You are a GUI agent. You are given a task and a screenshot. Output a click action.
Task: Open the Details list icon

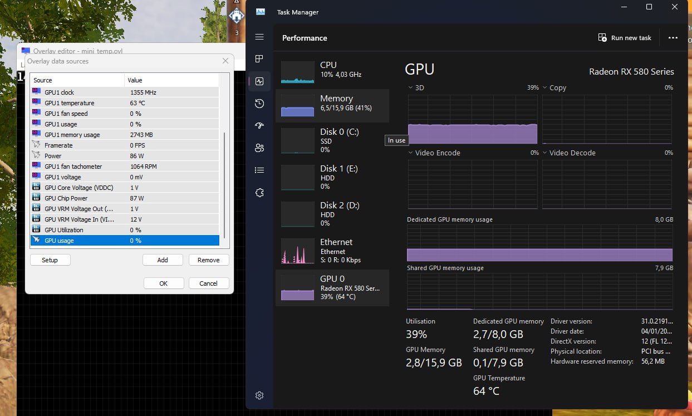point(259,170)
